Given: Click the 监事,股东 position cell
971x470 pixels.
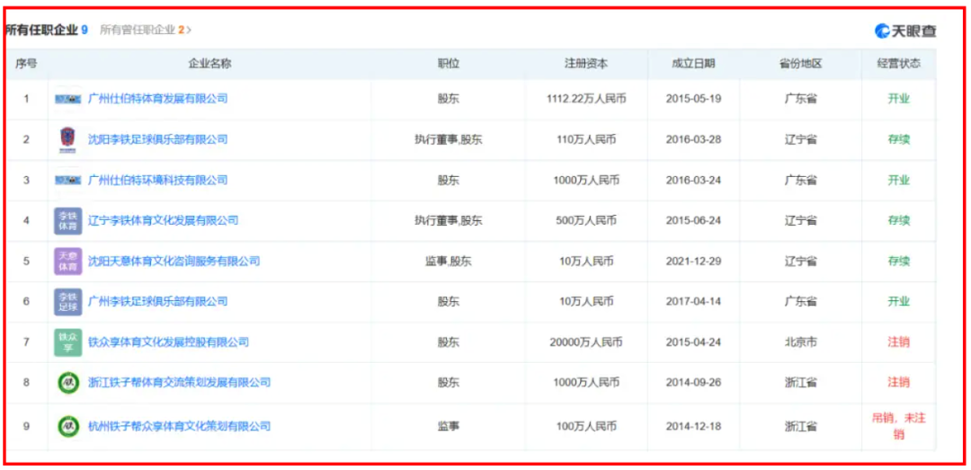Looking at the screenshot, I should coord(449,262).
